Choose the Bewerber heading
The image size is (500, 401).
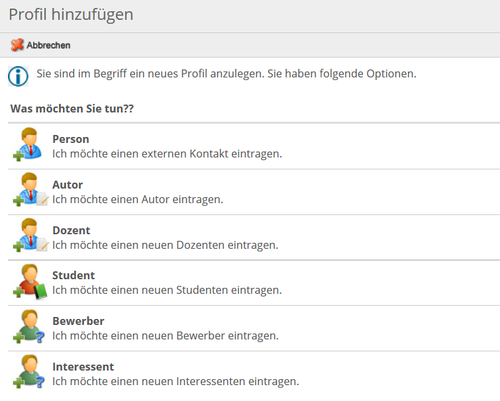click(x=78, y=321)
